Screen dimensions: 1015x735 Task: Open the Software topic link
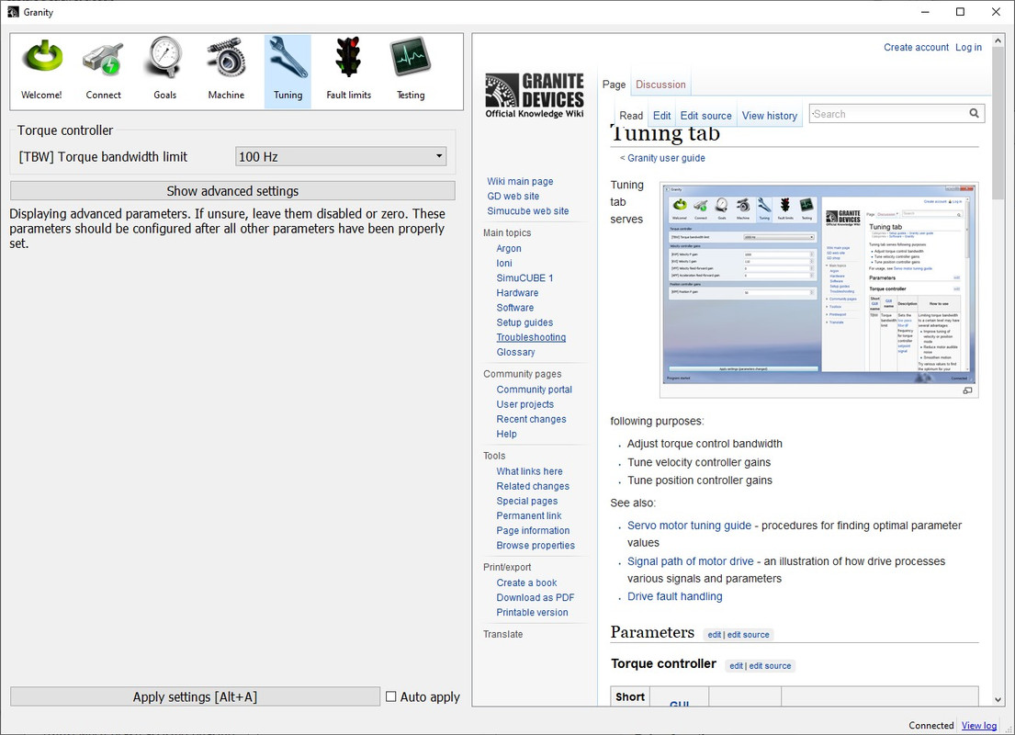[x=515, y=309]
